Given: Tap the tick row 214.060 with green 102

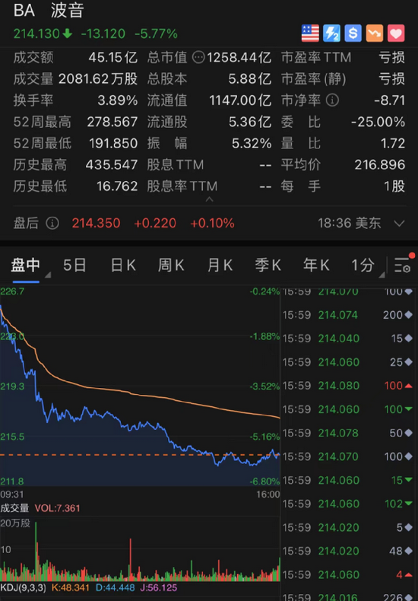Looking at the screenshot, I should [348, 504].
